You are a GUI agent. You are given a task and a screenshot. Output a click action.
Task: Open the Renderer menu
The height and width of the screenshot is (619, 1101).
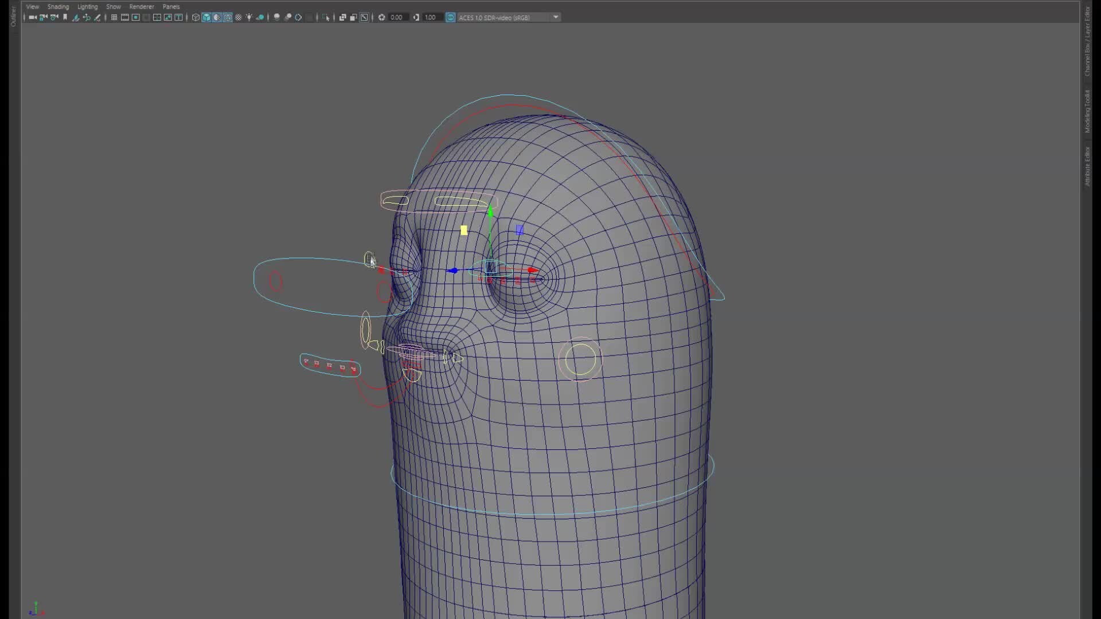pyautogui.click(x=141, y=6)
